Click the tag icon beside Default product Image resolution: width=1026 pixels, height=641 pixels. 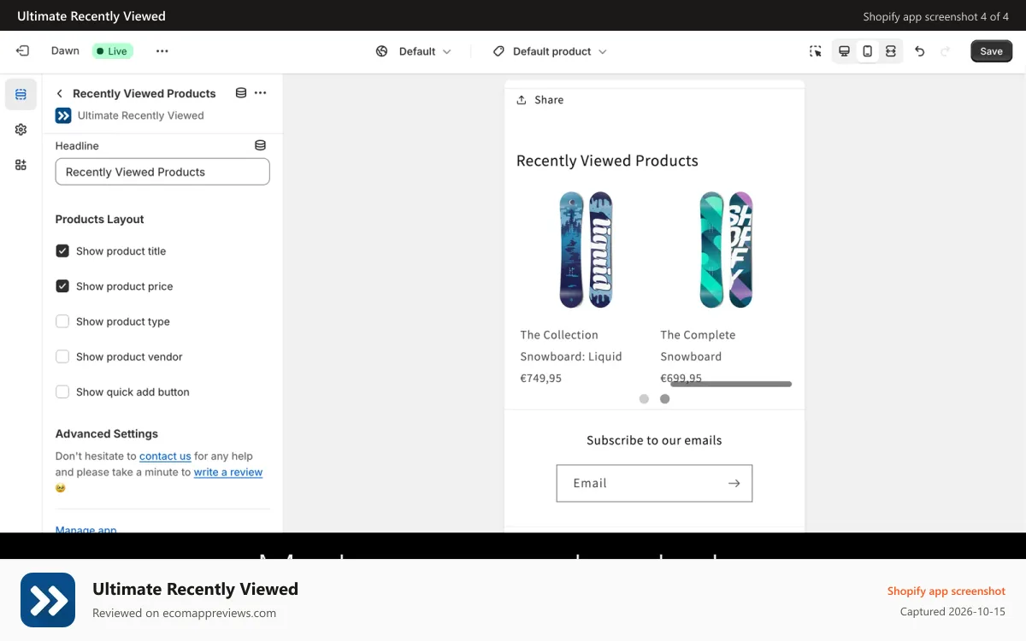point(498,51)
